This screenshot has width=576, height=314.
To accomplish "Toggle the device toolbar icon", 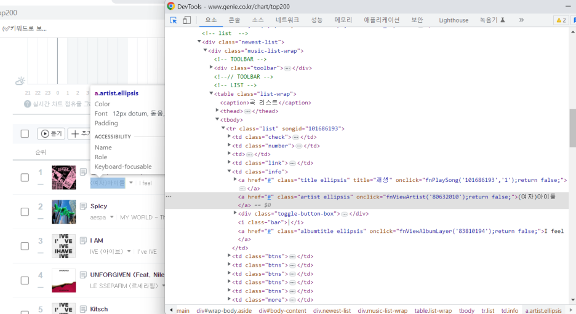I will click(x=186, y=20).
